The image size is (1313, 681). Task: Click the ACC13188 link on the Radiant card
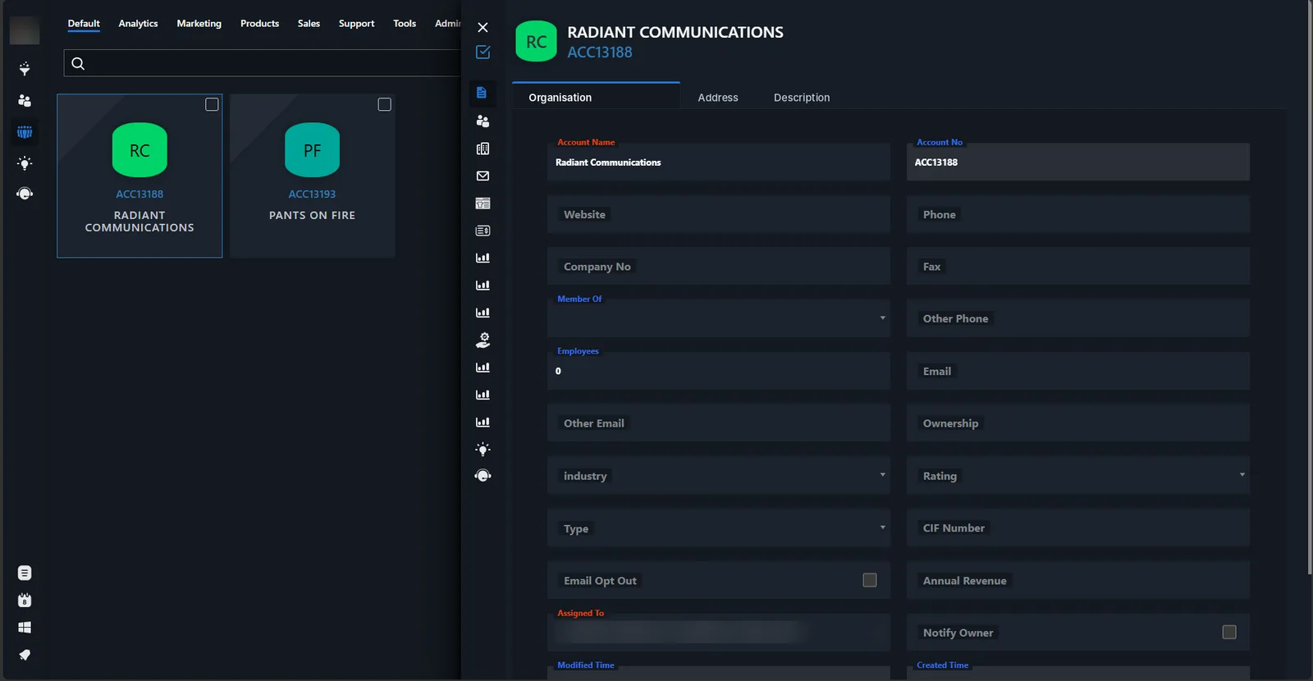[x=140, y=194]
